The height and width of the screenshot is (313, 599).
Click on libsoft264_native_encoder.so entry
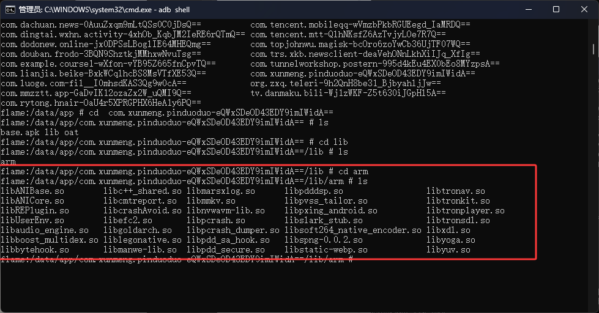click(x=353, y=230)
